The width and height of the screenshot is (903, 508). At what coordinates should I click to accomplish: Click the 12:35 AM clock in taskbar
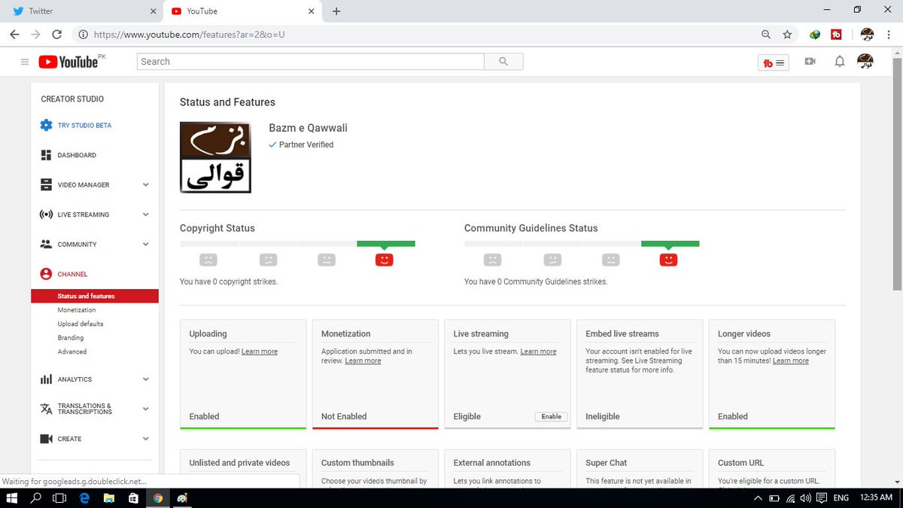[x=875, y=498]
